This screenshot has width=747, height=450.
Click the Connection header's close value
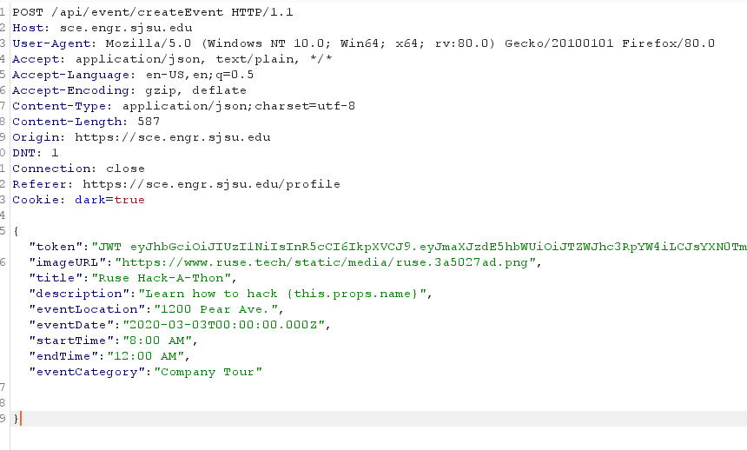coord(126,169)
